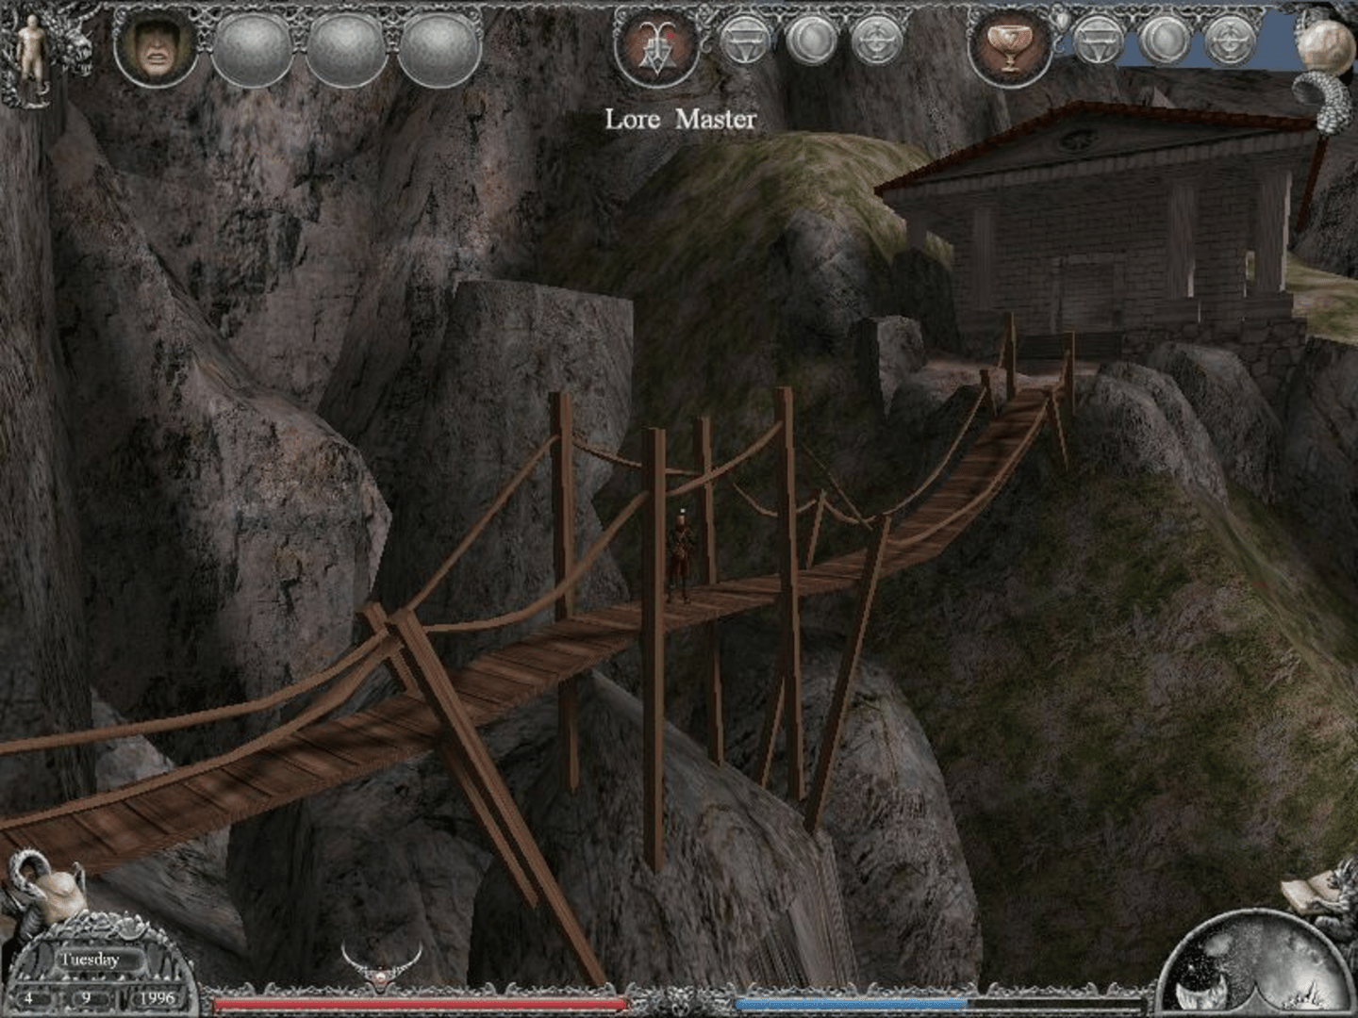The width and height of the screenshot is (1358, 1018).
Task: Click the crosshair rune beside horned sigil
Action: [877, 41]
